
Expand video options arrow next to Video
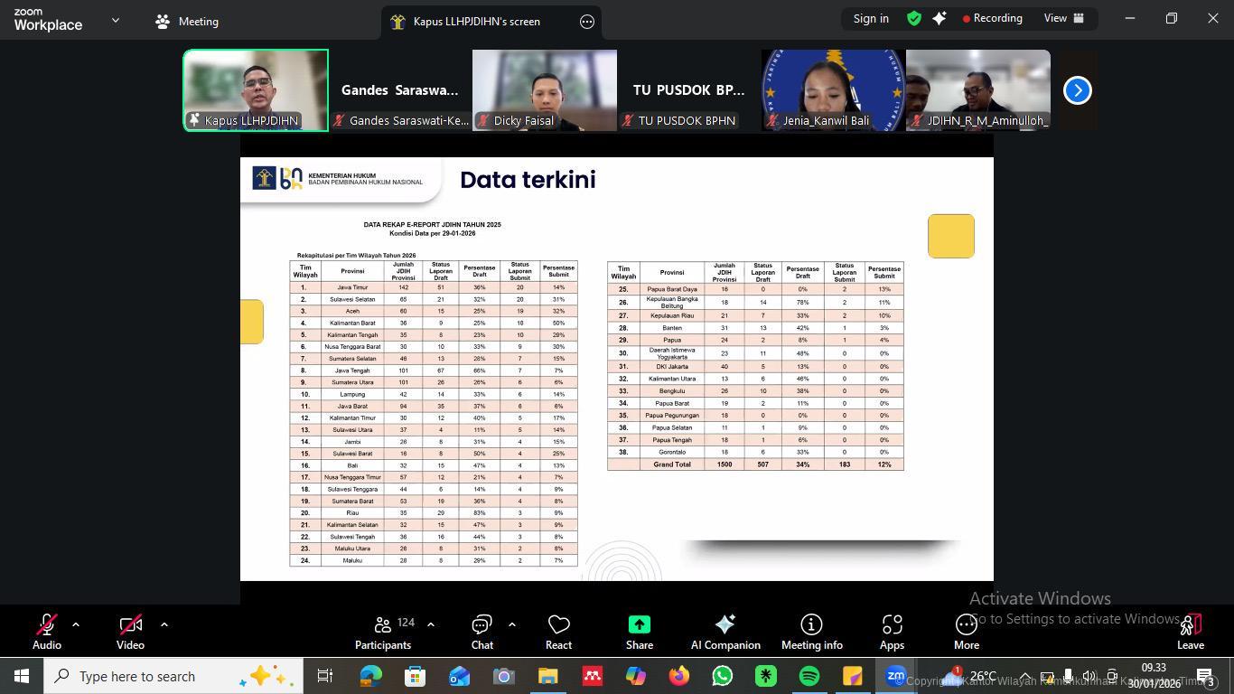pos(164,624)
